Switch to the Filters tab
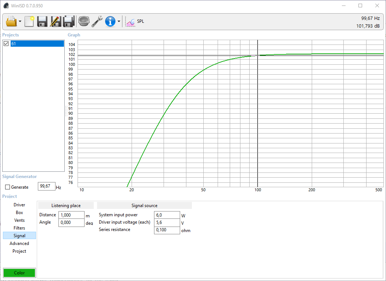 19,228
